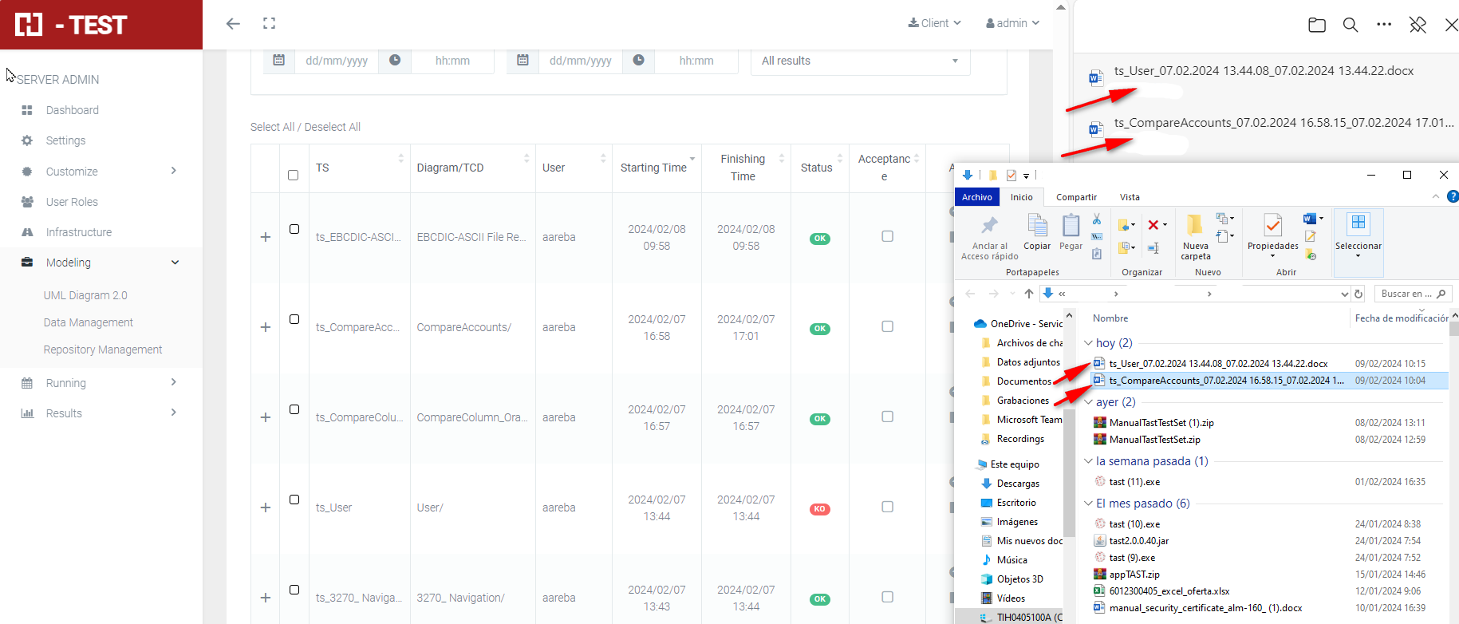Expand the admin user dropdown

click(1012, 23)
